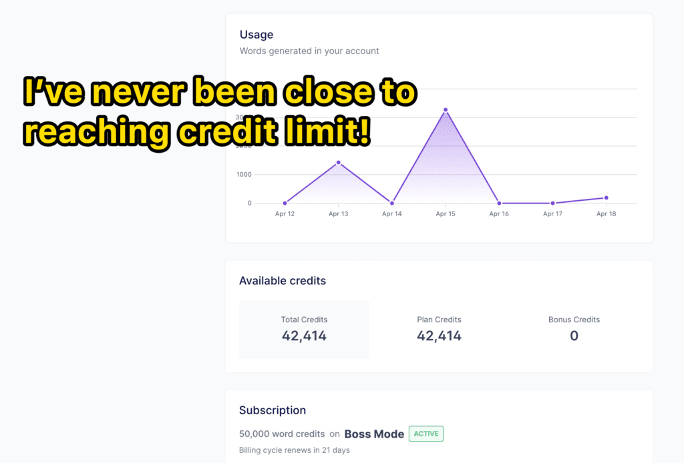
Task: Click the Apr 16 data point
Action: [499, 203]
